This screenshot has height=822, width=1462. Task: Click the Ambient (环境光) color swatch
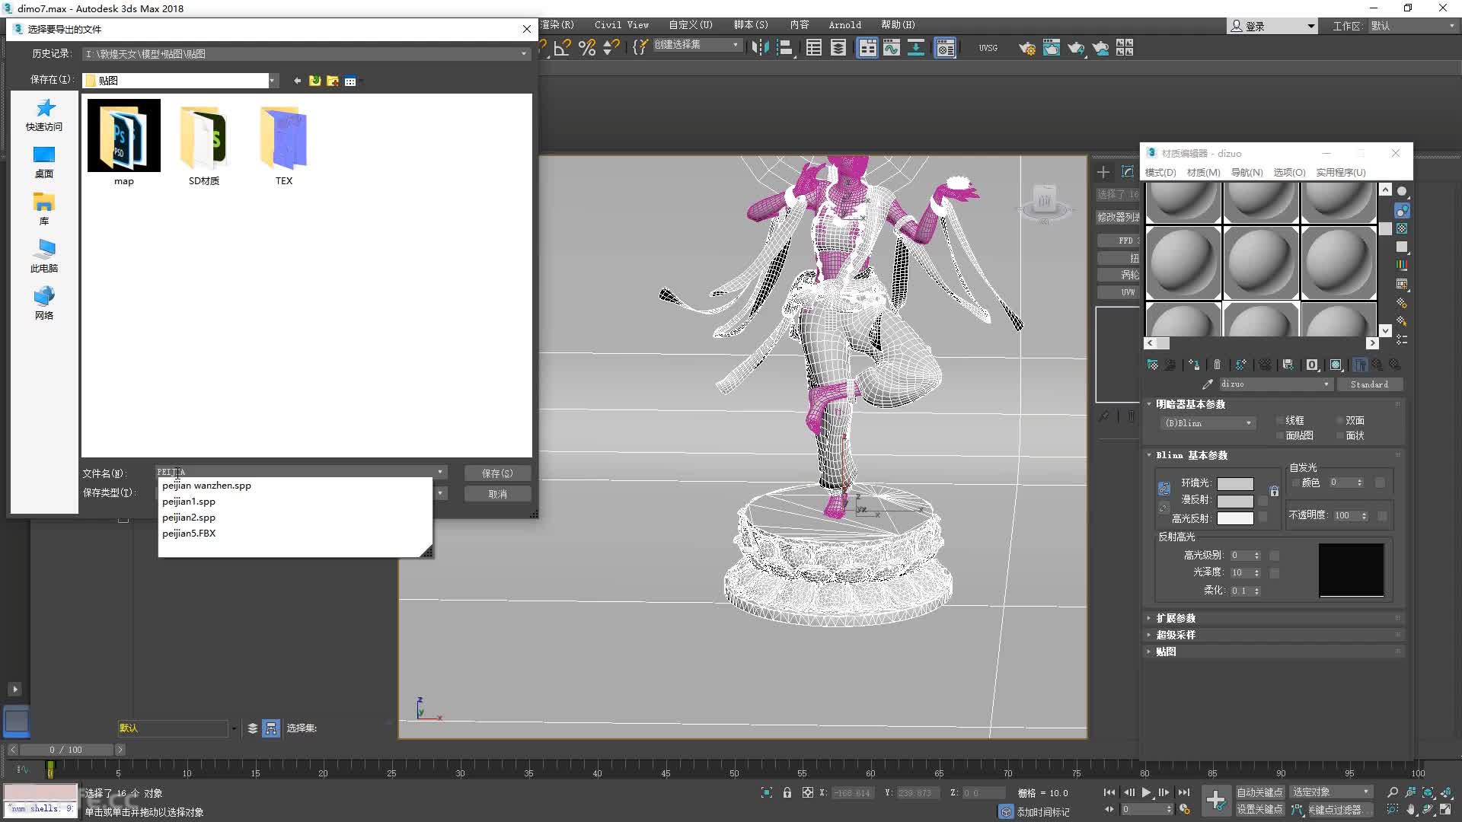pyautogui.click(x=1235, y=484)
